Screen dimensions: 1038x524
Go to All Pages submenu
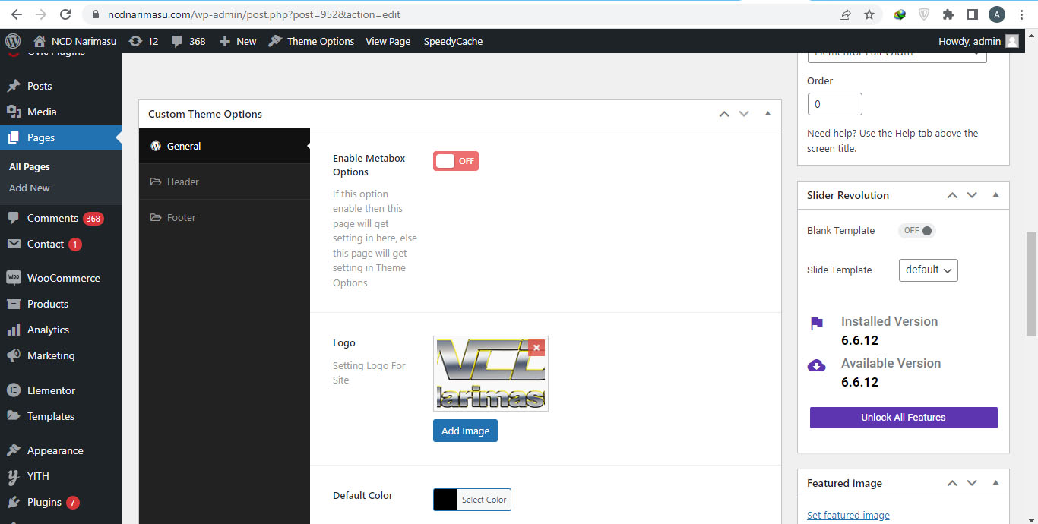tap(30, 166)
